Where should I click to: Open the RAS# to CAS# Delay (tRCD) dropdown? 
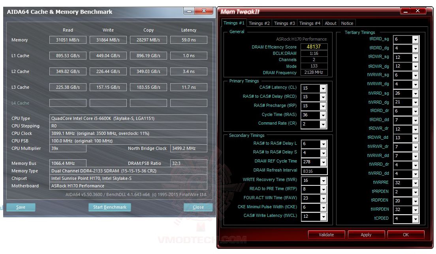(x=323, y=97)
